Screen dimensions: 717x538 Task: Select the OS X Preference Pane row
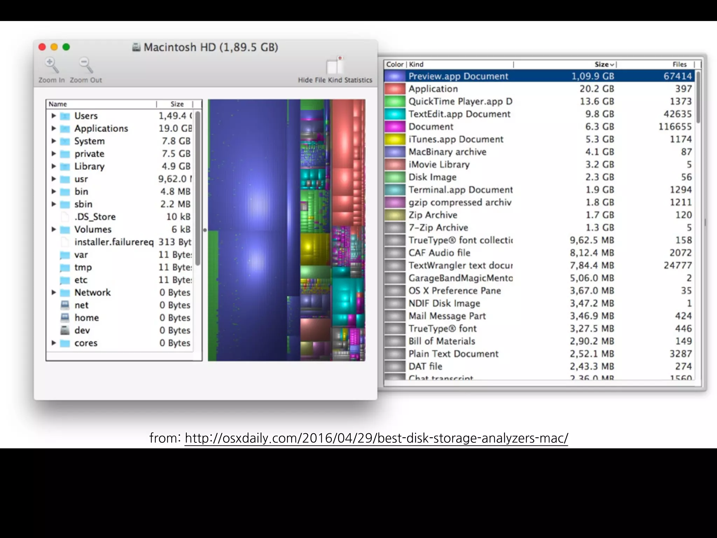(539, 290)
